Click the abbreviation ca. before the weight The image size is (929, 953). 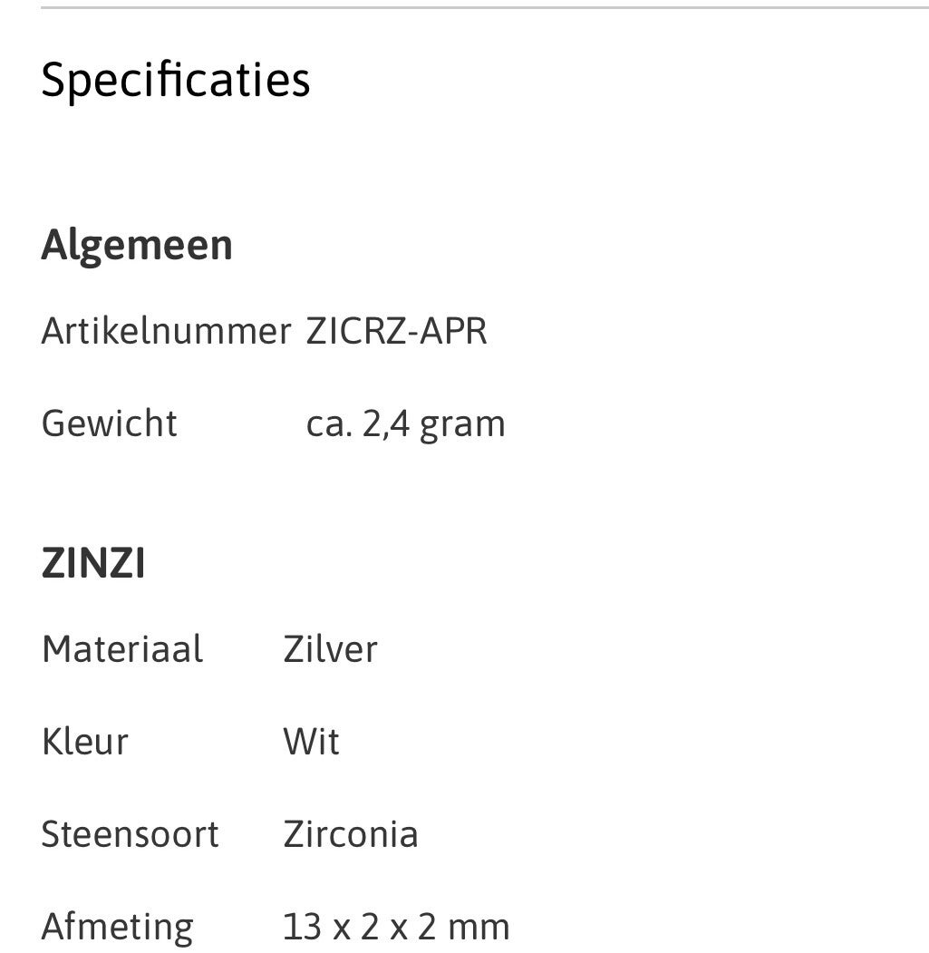(329, 423)
